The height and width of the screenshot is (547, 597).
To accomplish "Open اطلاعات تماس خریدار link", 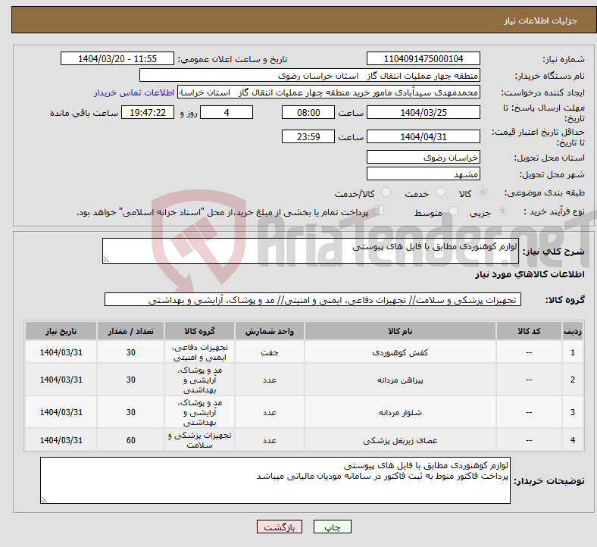I will [134, 92].
